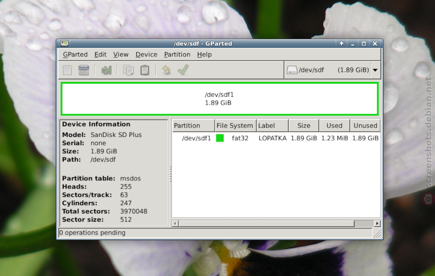Click the Copy partition toolbar icon
Image resolution: width=435 pixels, height=276 pixels.
pyautogui.click(x=128, y=70)
